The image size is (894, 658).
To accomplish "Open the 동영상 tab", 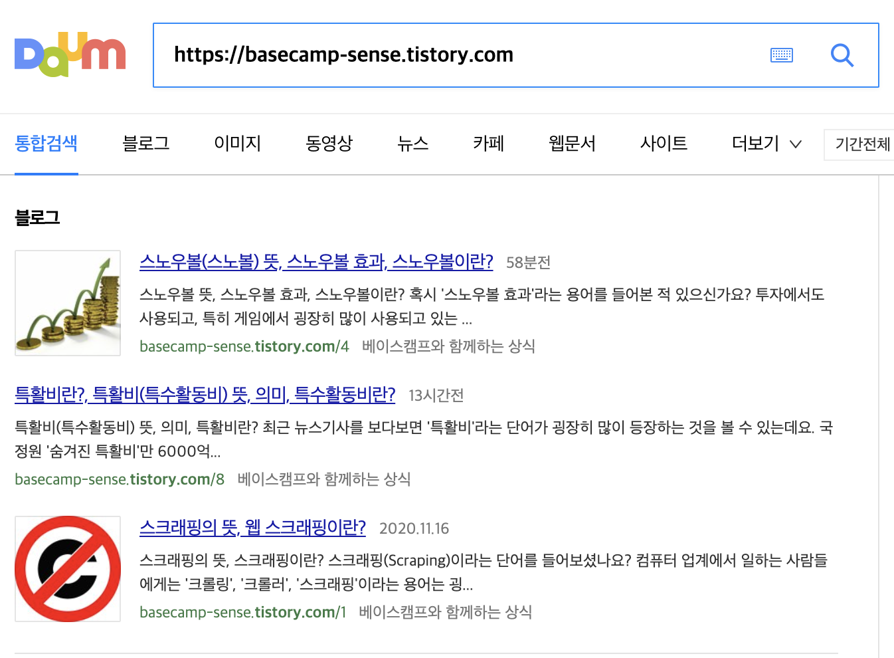I will pyautogui.click(x=329, y=143).
